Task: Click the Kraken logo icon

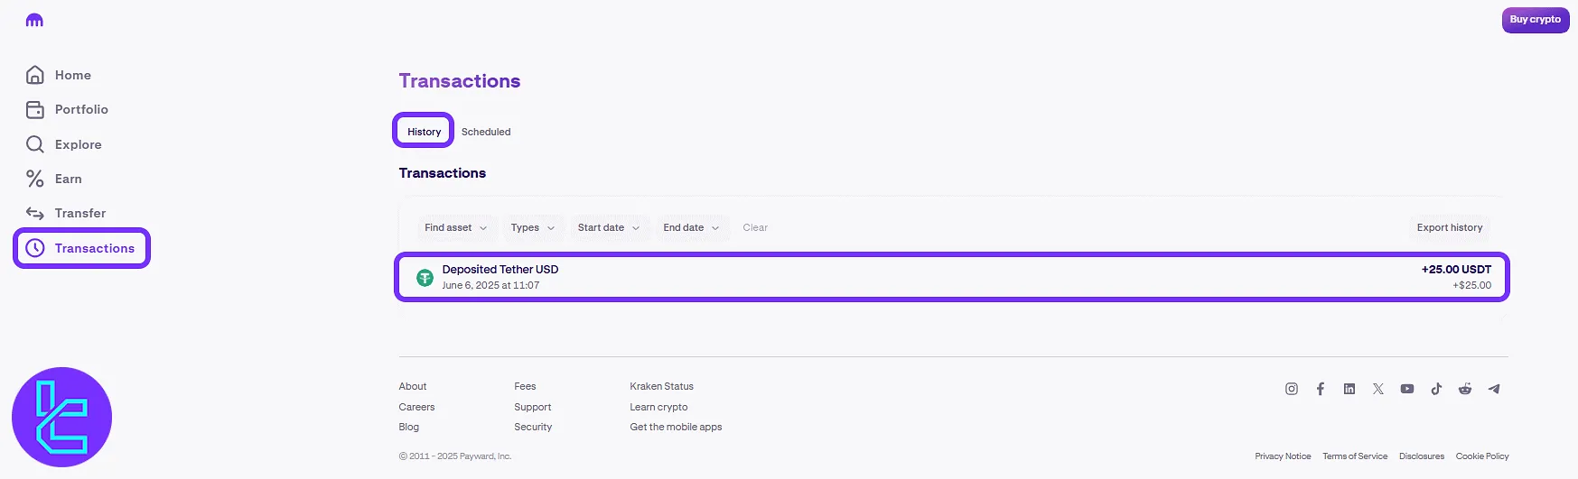Action: click(x=34, y=20)
